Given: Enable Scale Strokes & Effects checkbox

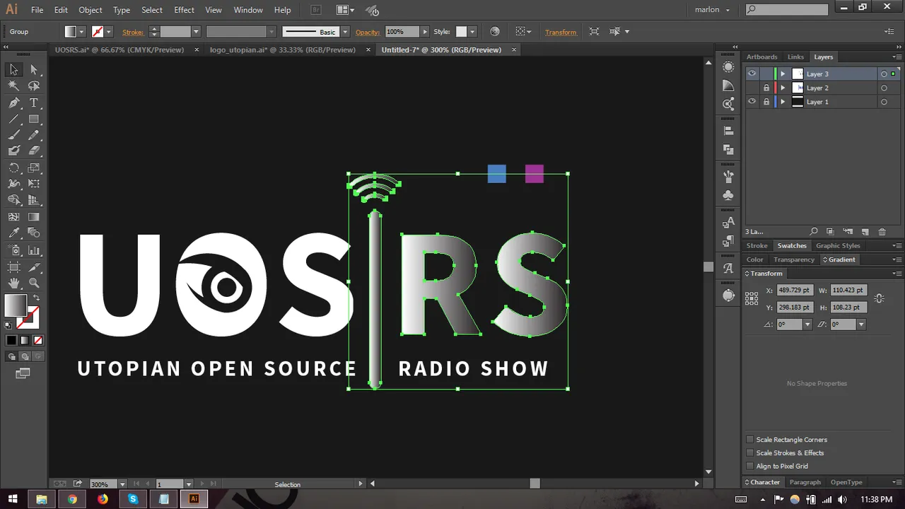Looking at the screenshot, I should point(750,453).
